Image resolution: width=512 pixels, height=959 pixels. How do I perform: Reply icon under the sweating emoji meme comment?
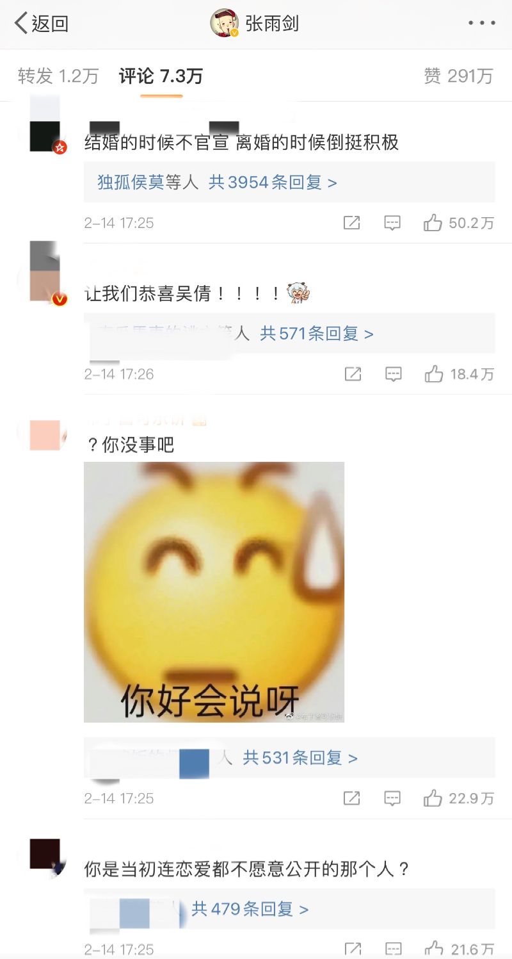(x=392, y=798)
